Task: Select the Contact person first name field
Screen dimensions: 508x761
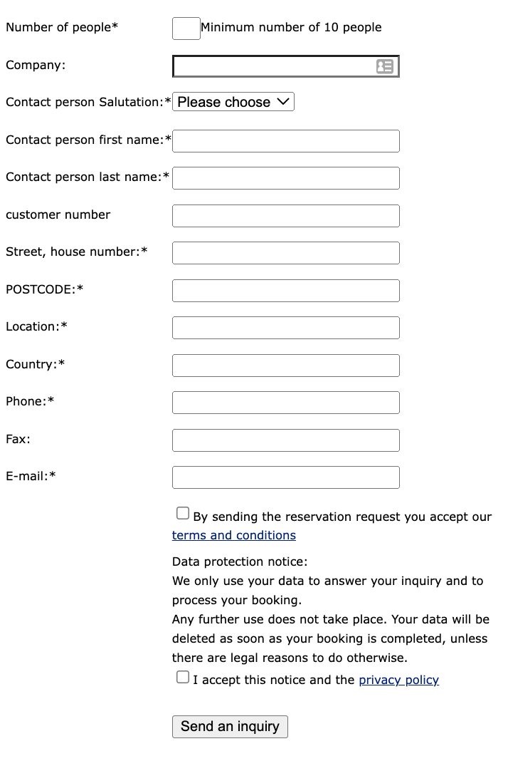Action: [286, 141]
